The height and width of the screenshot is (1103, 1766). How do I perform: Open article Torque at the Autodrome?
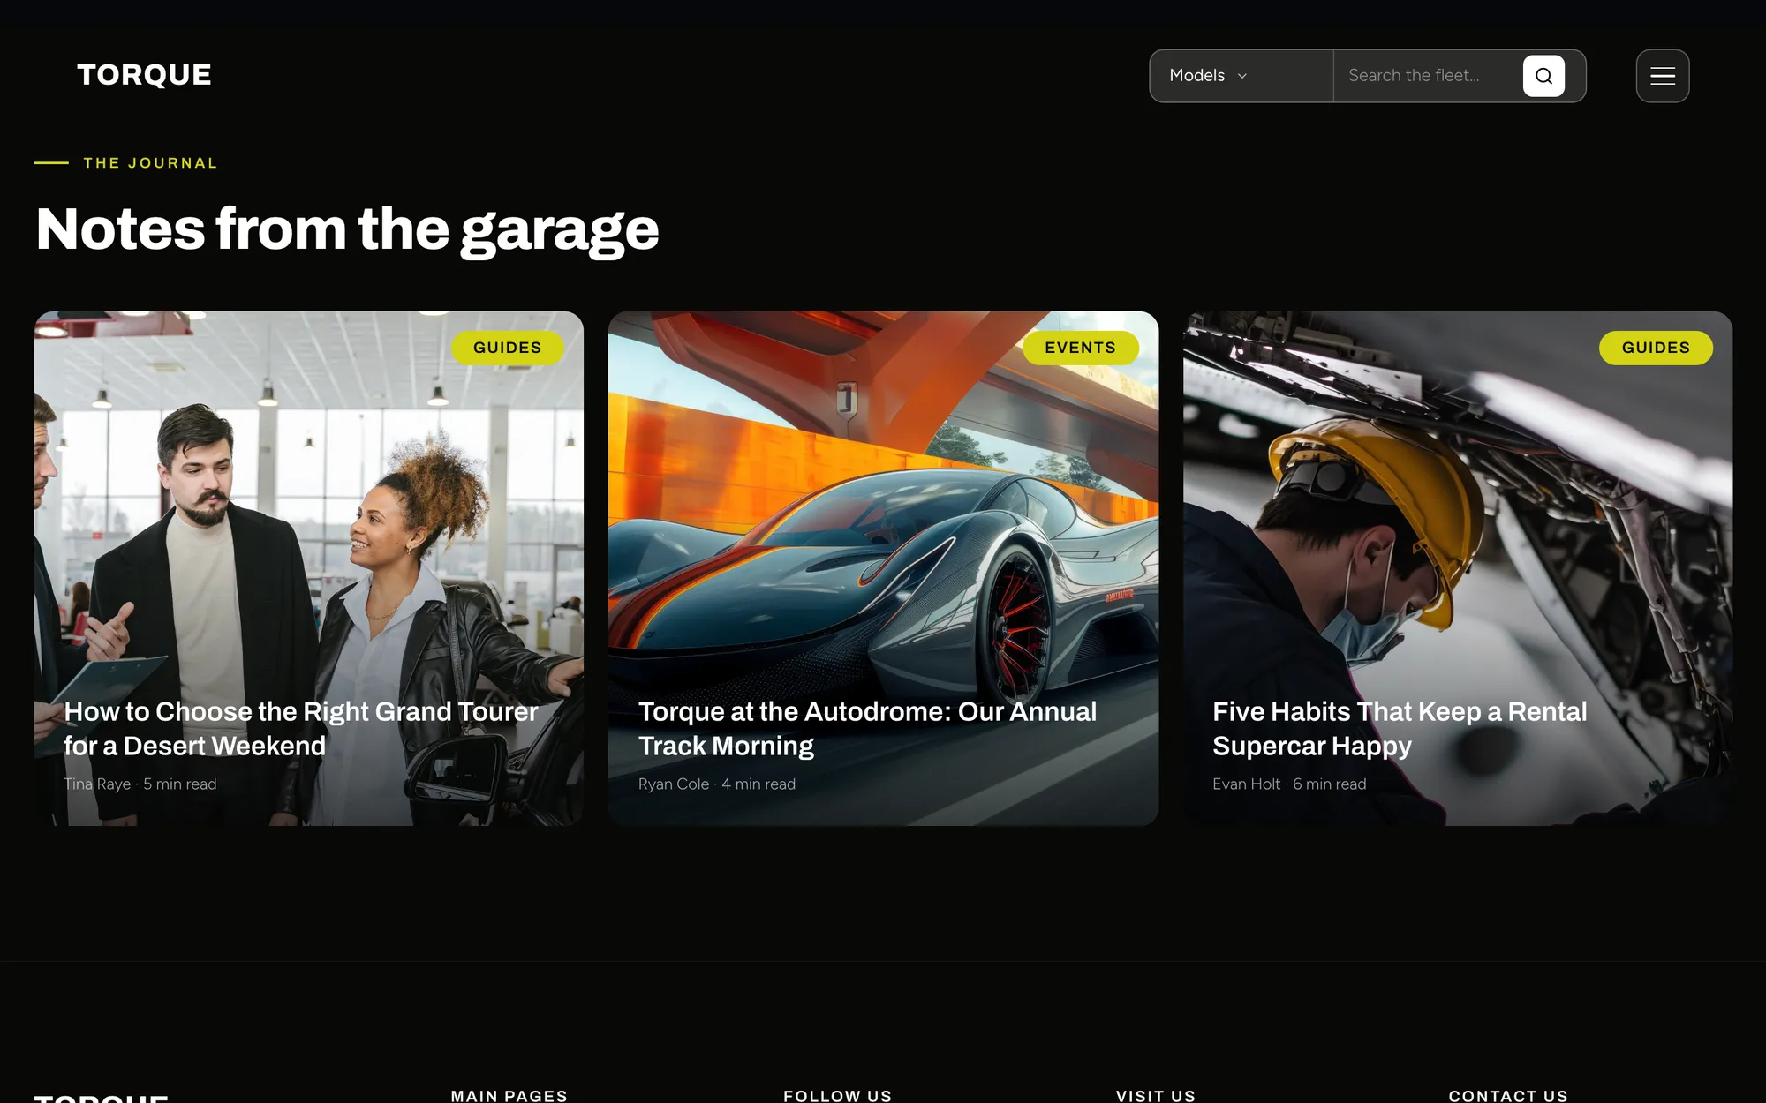coord(867,729)
